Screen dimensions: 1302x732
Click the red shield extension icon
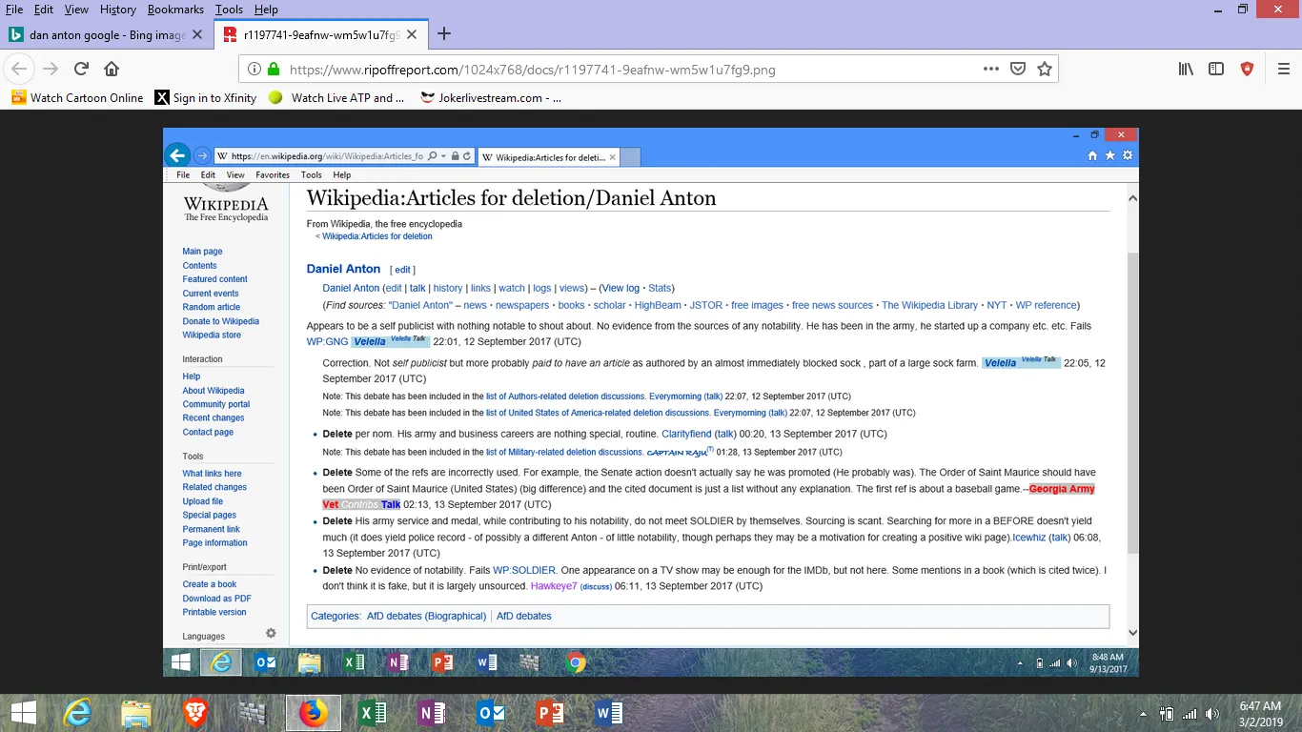[1247, 69]
